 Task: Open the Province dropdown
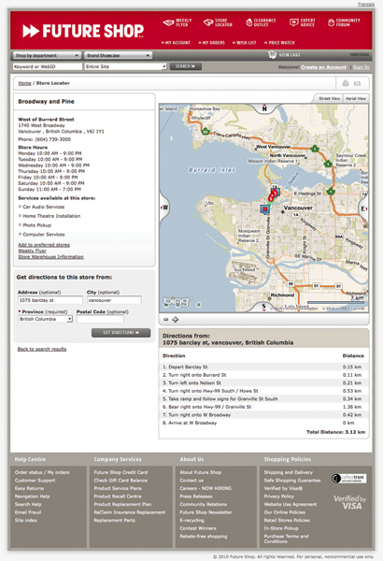tap(45, 319)
